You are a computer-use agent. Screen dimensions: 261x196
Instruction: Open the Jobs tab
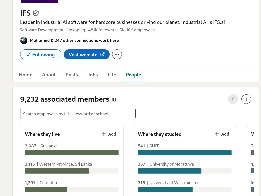coord(93,75)
